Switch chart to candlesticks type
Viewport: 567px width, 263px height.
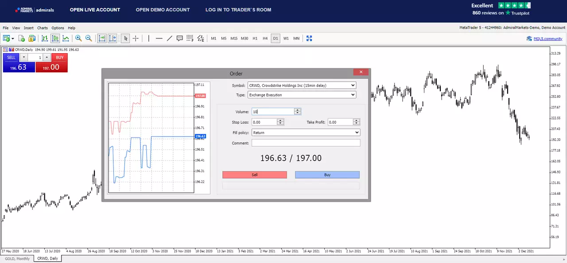[x=55, y=39]
